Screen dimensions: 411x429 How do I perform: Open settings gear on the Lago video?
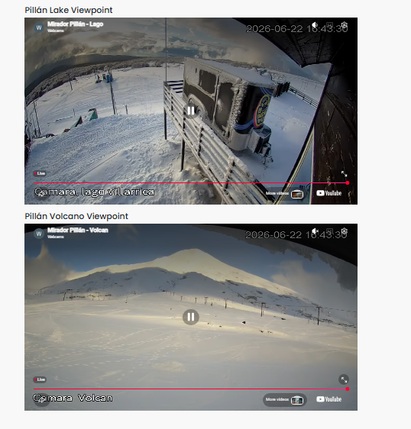coord(345,25)
